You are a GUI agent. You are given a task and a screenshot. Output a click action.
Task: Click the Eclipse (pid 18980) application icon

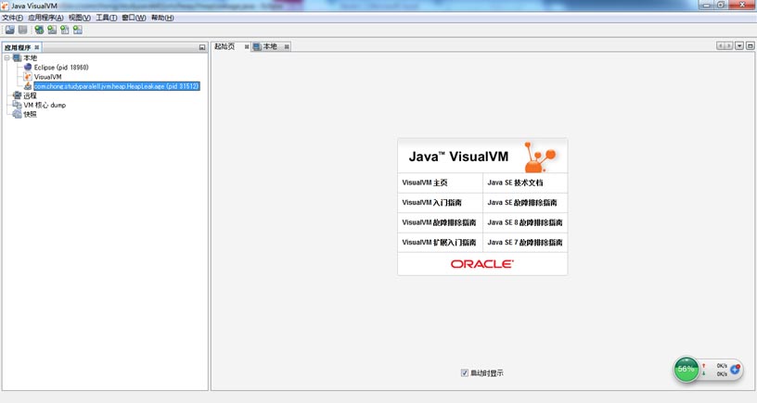(28, 68)
